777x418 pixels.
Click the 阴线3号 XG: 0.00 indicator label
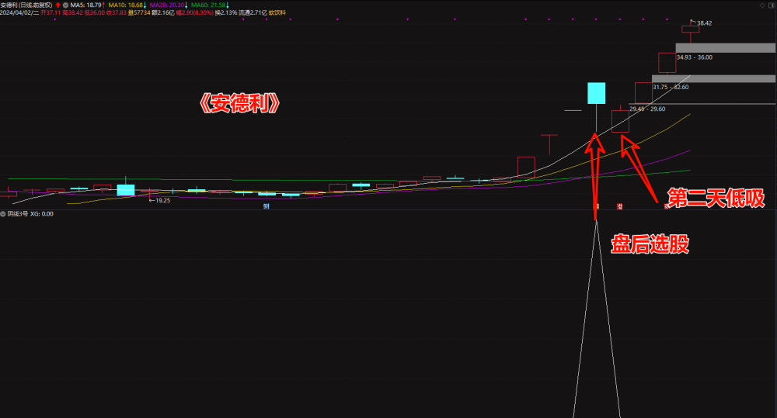[30, 214]
